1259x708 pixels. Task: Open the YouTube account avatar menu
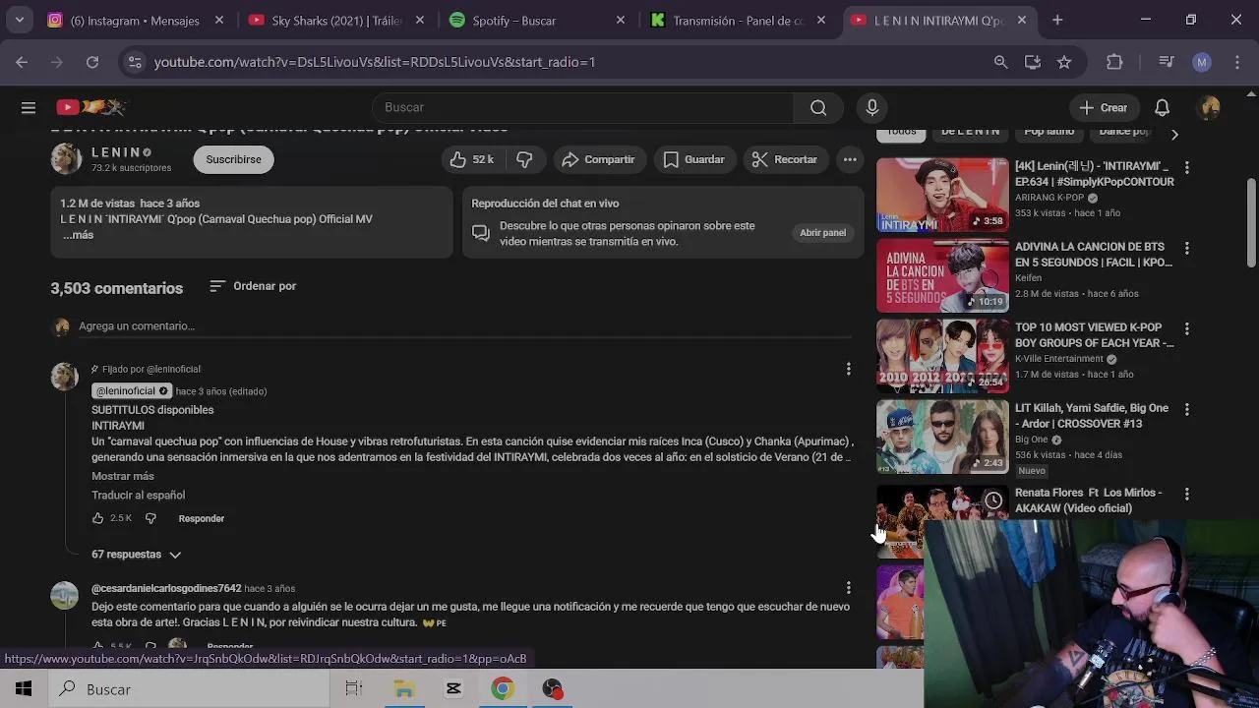tap(1210, 107)
